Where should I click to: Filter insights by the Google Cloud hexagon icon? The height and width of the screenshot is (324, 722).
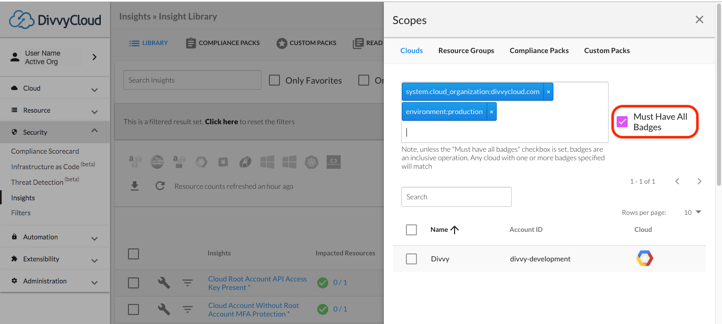click(201, 162)
